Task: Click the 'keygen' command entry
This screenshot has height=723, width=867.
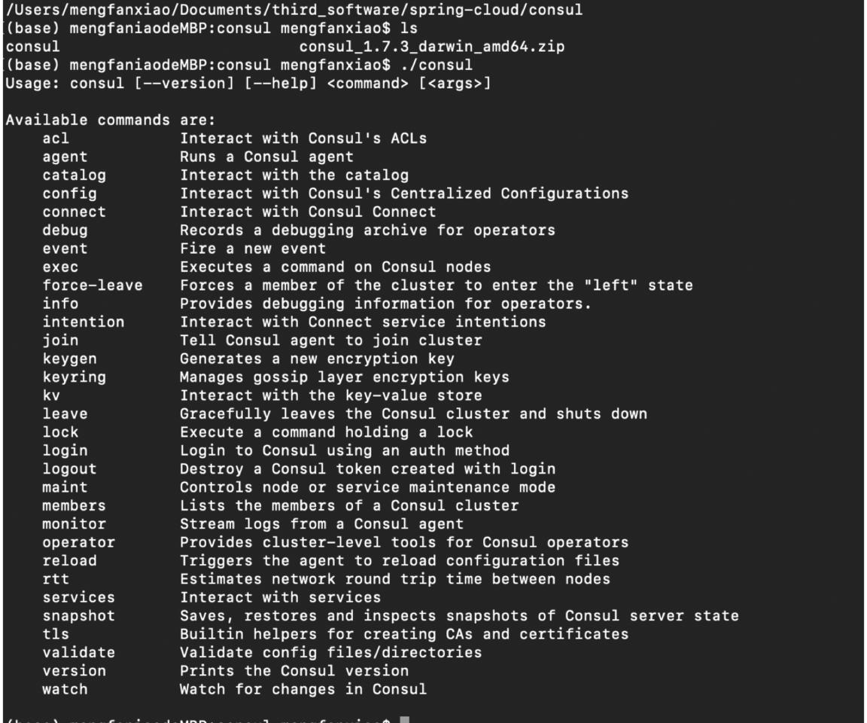Action: [x=70, y=359]
